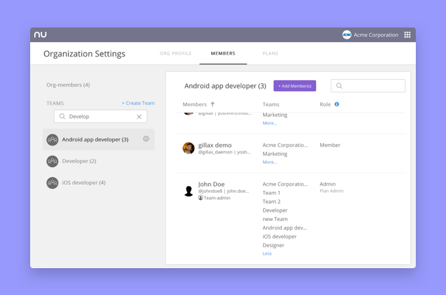Click the gillax demo member name
446x295 pixels.
pyautogui.click(x=215, y=146)
